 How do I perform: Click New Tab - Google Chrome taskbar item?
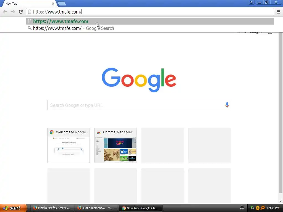[x=141, y=208]
